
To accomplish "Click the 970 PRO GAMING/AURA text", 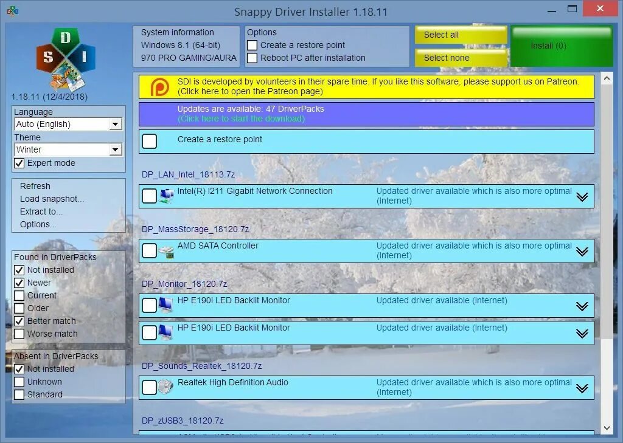I will click(189, 58).
